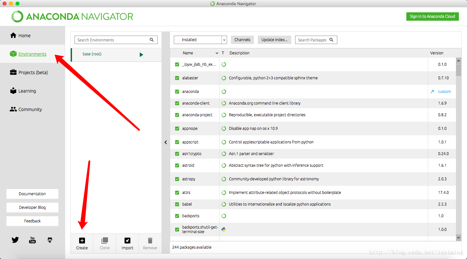Uncheck the anaconda package checkbox
467x259 pixels.
[177, 92]
